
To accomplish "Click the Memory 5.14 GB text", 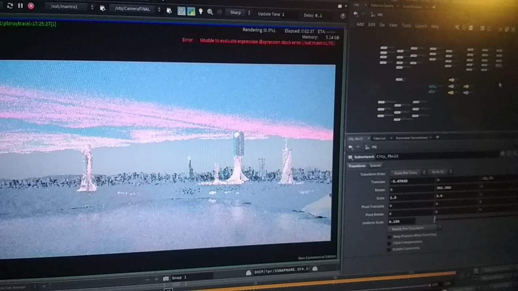I will (320, 37).
